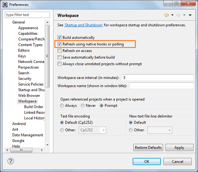Click the tree scroll up arrow
This screenshot has width=198, height=172.
pos(48,22)
